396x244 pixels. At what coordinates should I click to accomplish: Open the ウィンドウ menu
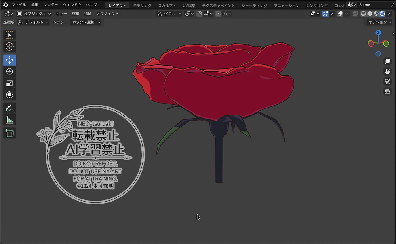tap(72, 5)
